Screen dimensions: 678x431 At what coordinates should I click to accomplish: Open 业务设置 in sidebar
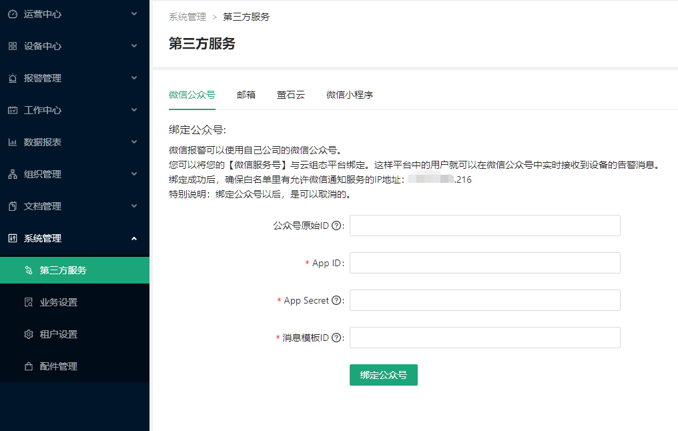click(x=59, y=302)
